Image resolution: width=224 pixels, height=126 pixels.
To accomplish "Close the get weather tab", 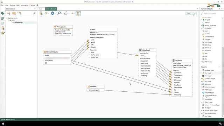I will (x=55, y=9).
